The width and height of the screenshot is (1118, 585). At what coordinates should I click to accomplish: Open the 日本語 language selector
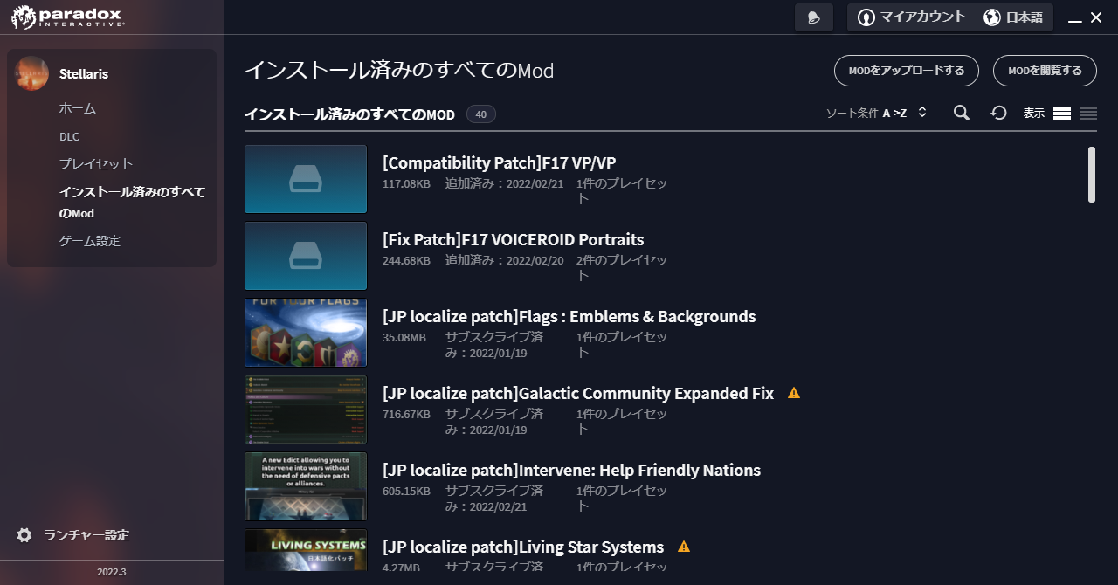click(1014, 17)
